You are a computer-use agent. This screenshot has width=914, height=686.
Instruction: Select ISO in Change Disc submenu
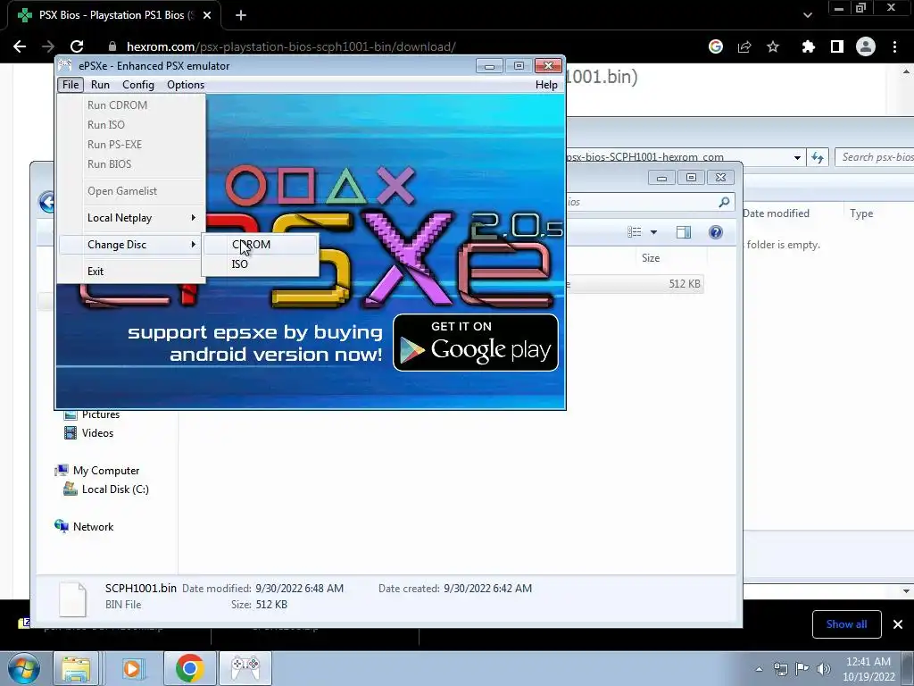coord(261,264)
